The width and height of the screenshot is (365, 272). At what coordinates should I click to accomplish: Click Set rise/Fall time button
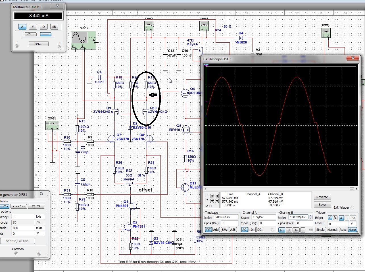click(17, 241)
